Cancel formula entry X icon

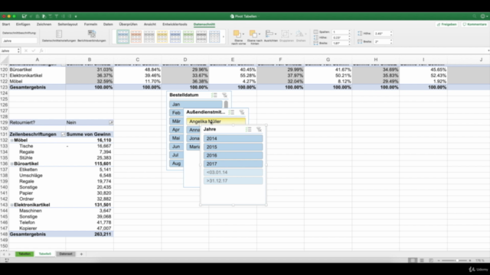[26, 51]
